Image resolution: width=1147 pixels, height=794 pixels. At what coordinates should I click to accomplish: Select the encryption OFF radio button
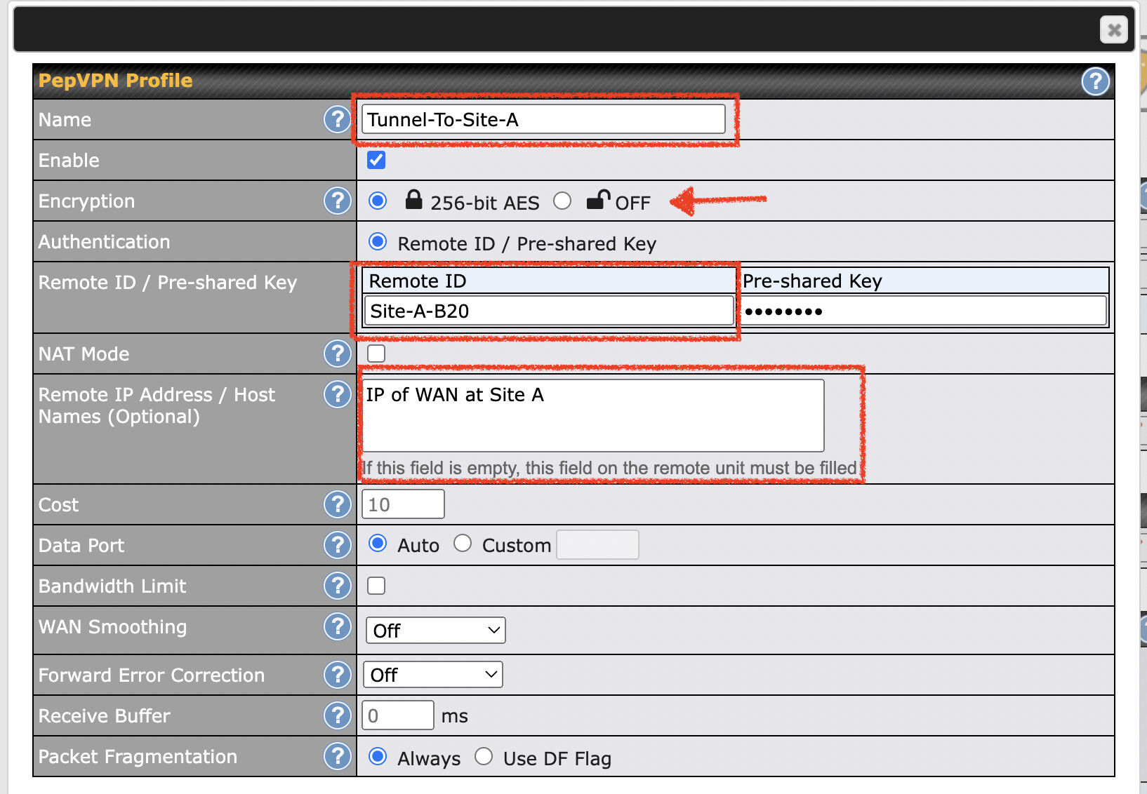click(562, 201)
